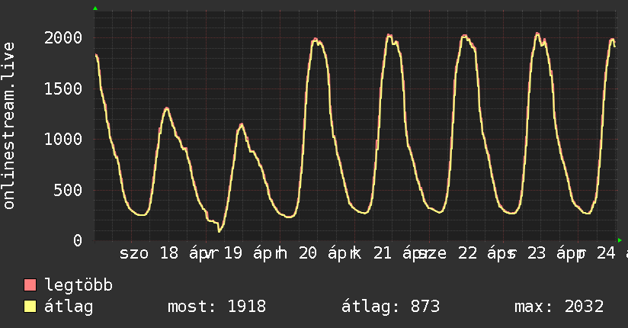
Task: Click the '22' date label on x-axis
Action: click(x=466, y=254)
